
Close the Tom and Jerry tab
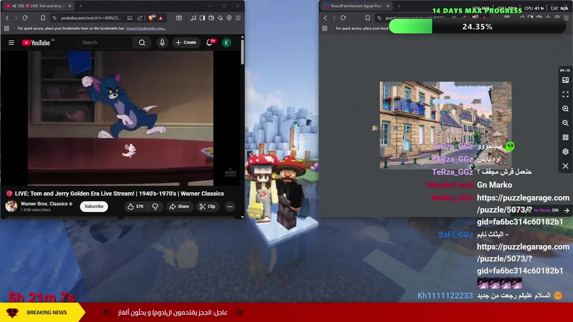point(69,6)
